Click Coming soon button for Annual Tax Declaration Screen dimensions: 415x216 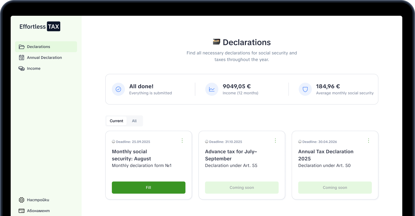tap(335, 188)
